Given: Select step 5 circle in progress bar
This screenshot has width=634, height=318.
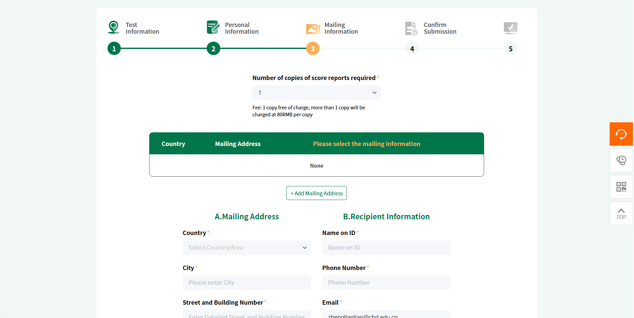Looking at the screenshot, I should (510, 49).
